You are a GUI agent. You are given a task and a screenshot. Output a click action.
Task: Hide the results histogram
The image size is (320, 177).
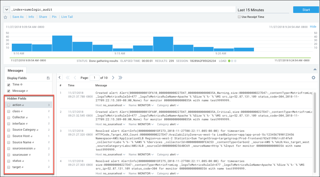[313, 26]
